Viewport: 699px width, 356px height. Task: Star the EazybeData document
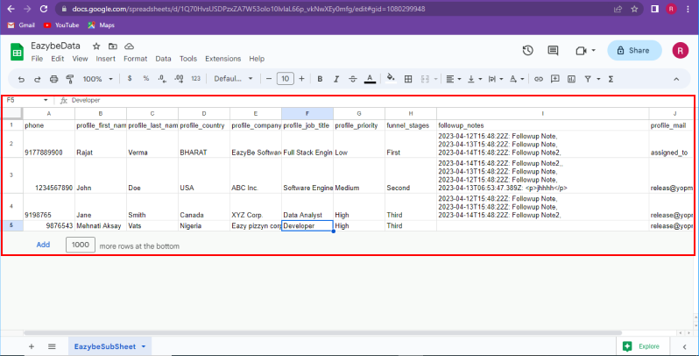(96, 46)
